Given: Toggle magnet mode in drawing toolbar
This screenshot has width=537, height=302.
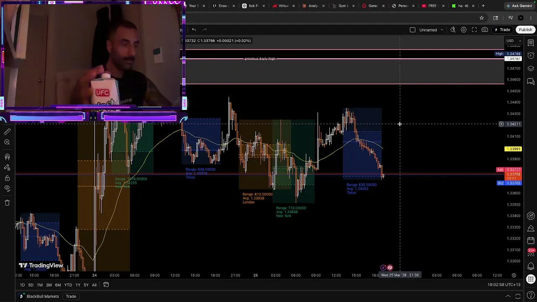Looking at the screenshot, I should (x=7, y=157).
